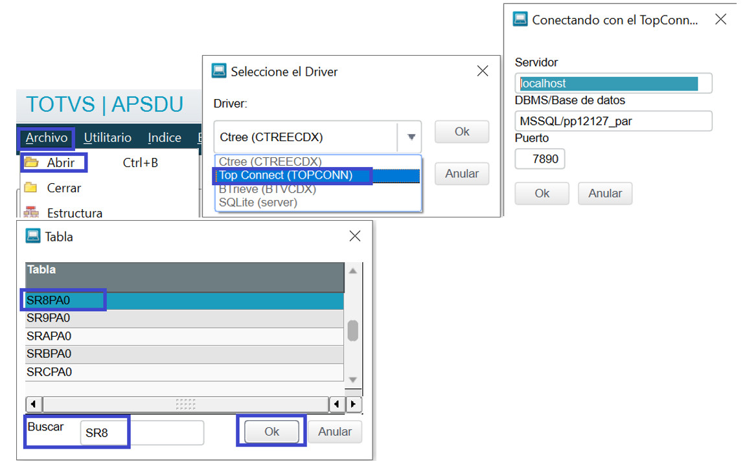This screenshot has height=468, width=747.
Task: Click the vertical scrollbar thumb in Tabla
Action: (x=352, y=331)
